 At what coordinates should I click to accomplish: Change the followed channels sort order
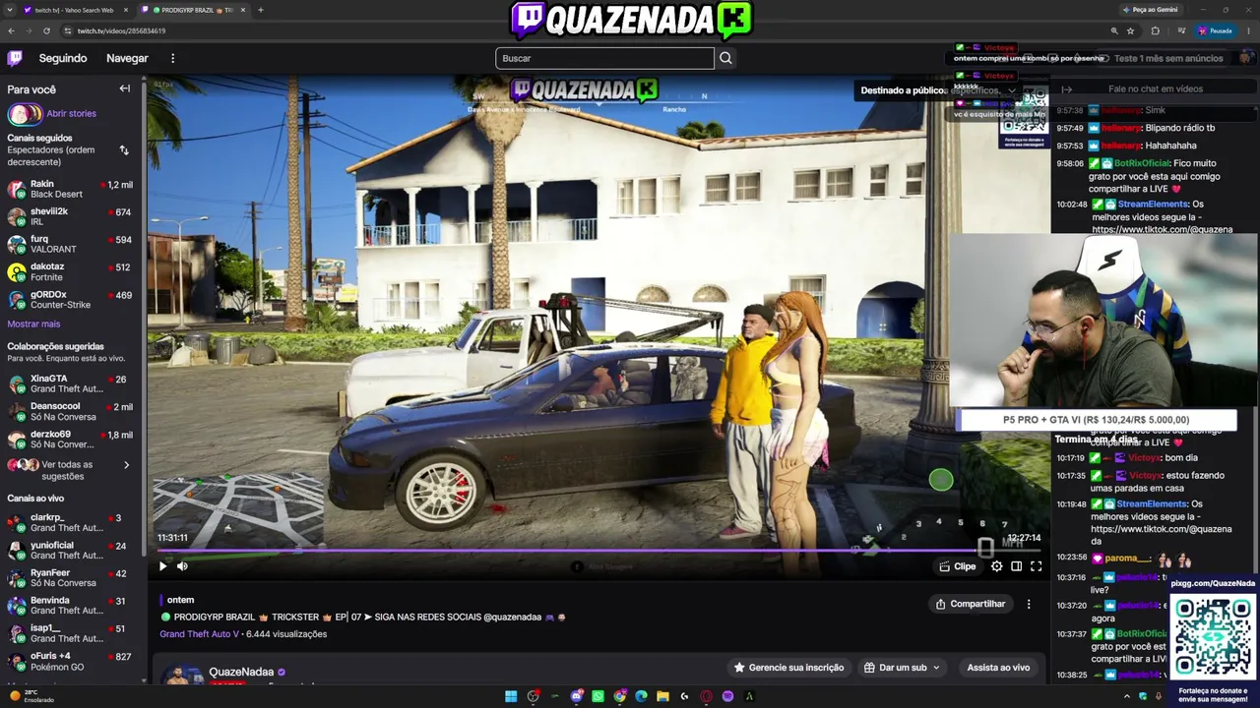click(x=124, y=150)
